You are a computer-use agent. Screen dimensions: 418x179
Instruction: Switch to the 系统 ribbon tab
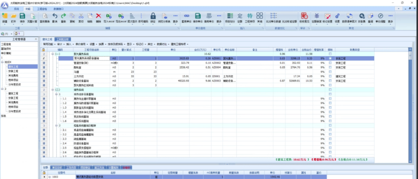pyautogui.click(x=16, y=8)
